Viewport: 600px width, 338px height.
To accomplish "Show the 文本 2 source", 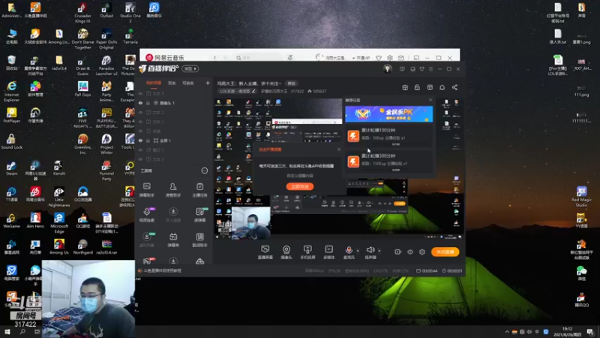I will 140,112.
